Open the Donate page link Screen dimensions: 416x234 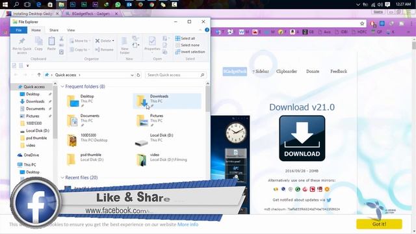[313, 71]
